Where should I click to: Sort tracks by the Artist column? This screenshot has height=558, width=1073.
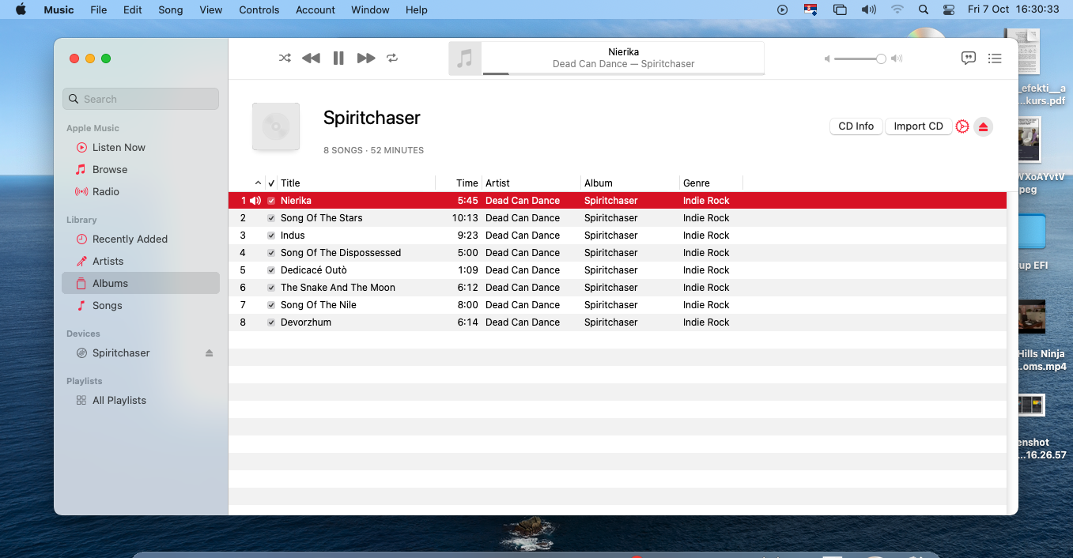tap(531, 183)
